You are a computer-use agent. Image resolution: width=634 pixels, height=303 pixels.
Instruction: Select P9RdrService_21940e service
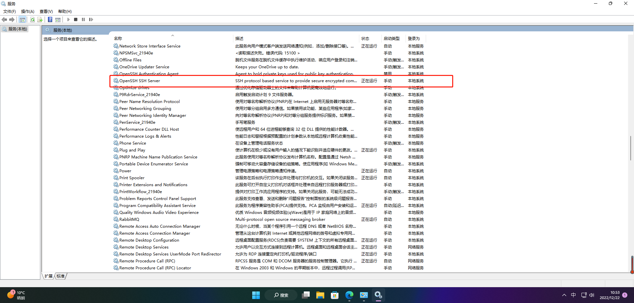pos(269,94)
